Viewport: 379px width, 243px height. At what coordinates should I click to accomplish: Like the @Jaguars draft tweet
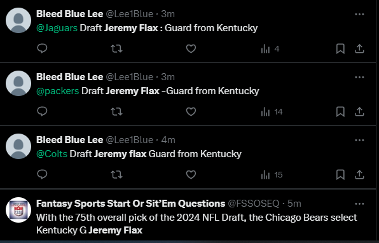[x=191, y=49]
